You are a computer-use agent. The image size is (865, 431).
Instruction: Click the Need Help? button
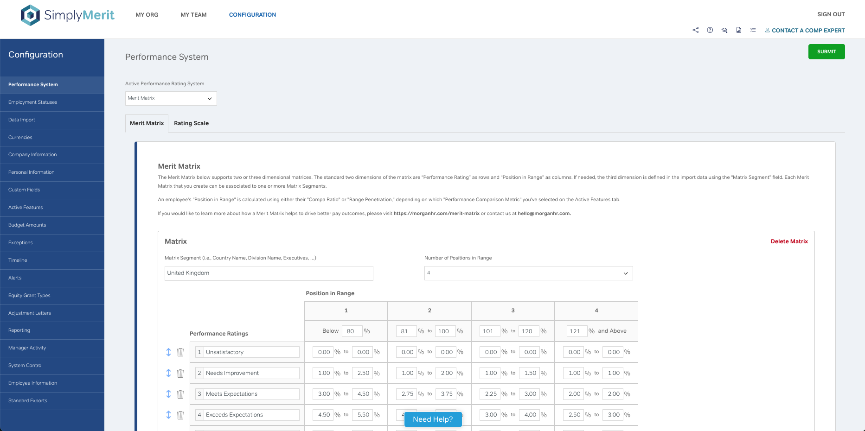coord(433,419)
